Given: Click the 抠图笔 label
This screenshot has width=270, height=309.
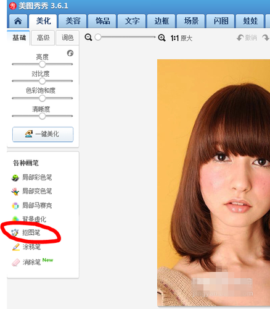Looking at the screenshot, I should coord(31,233).
